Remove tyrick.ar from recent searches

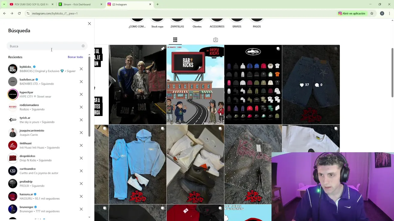coord(81,120)
